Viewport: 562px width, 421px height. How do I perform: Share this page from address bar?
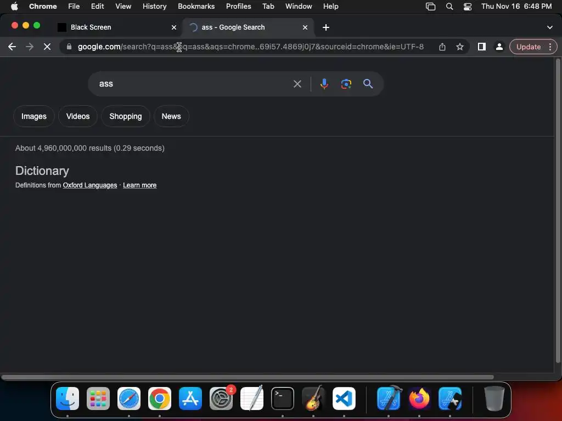click(x=442, y=47)
